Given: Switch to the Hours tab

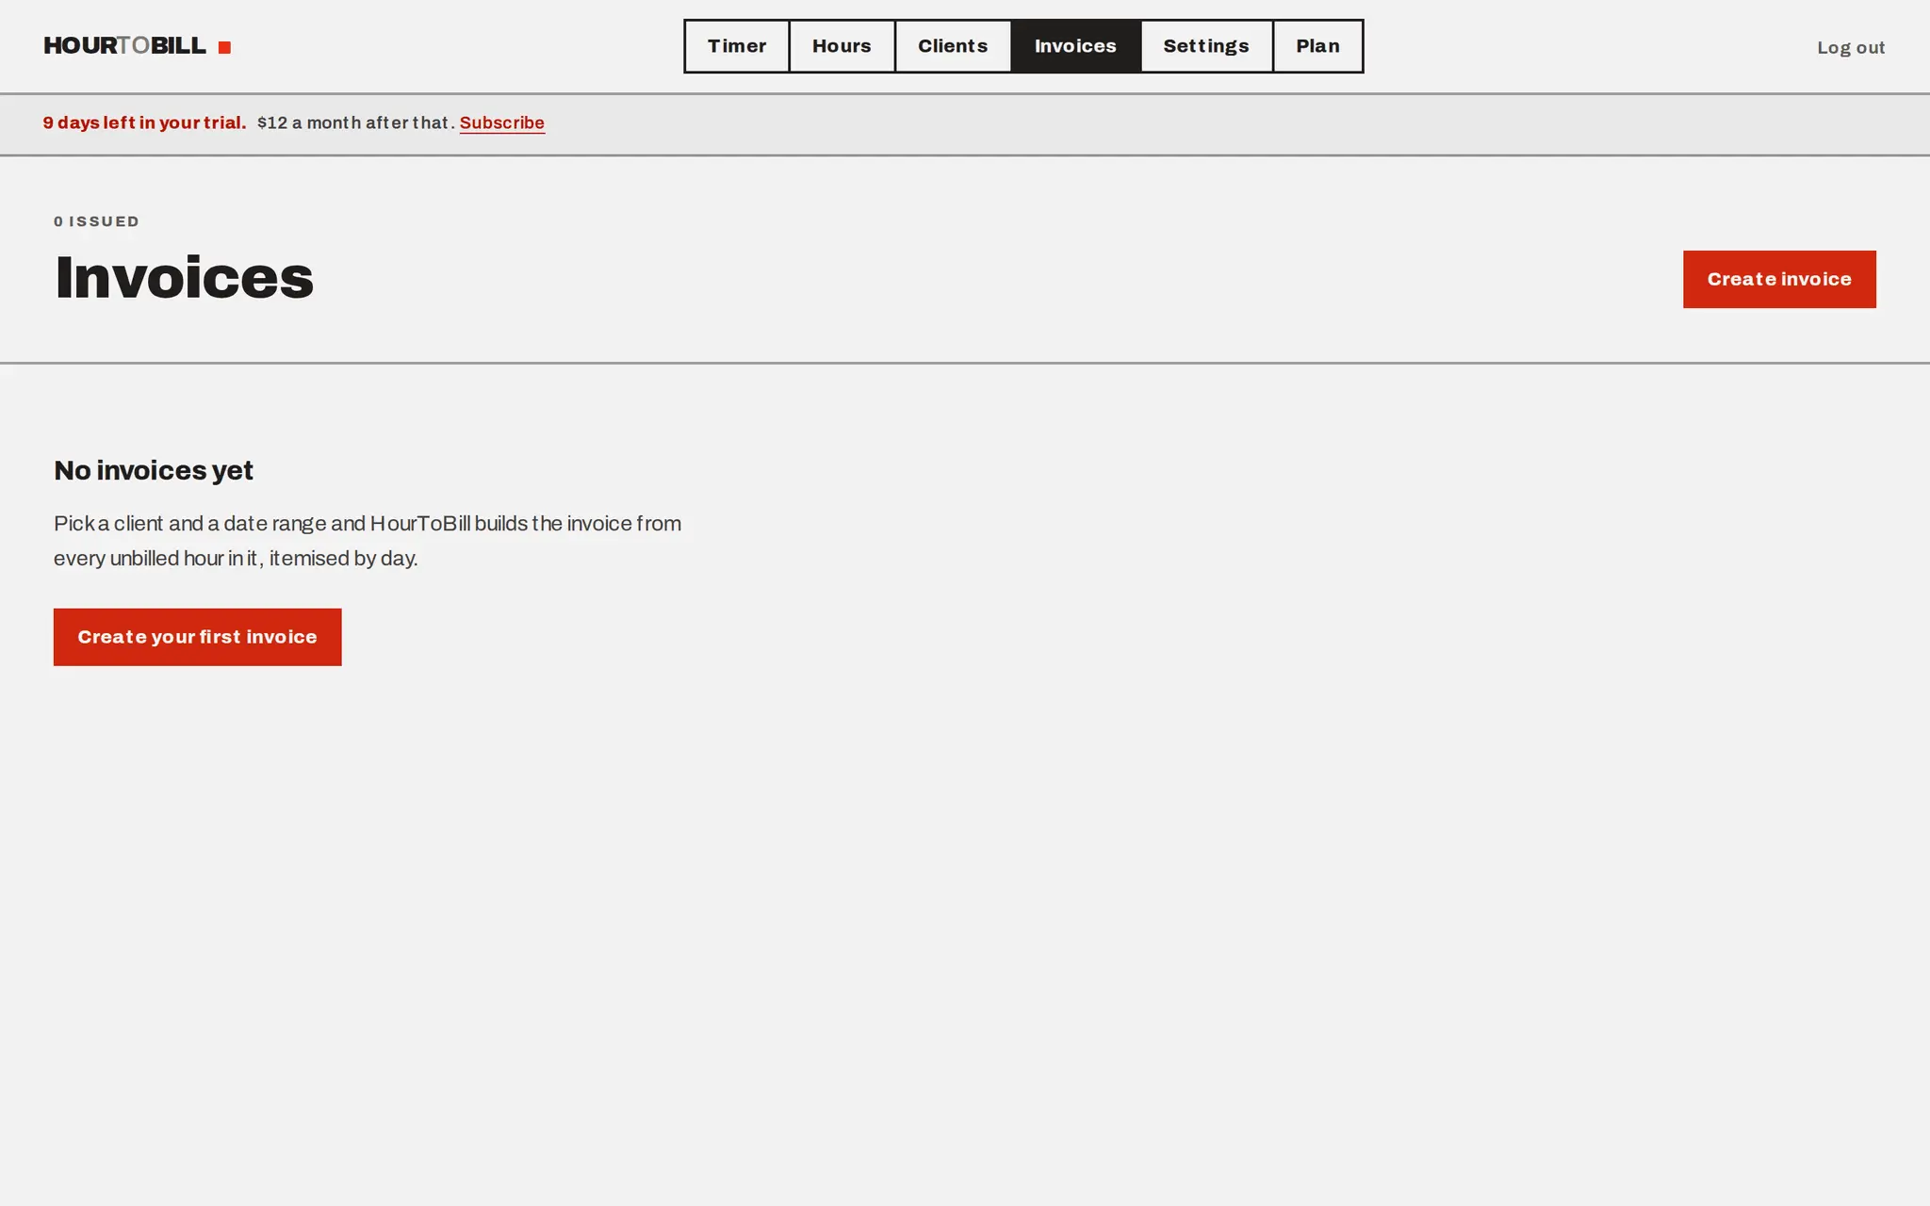Looking at the screenshot, I should point(842,46).
